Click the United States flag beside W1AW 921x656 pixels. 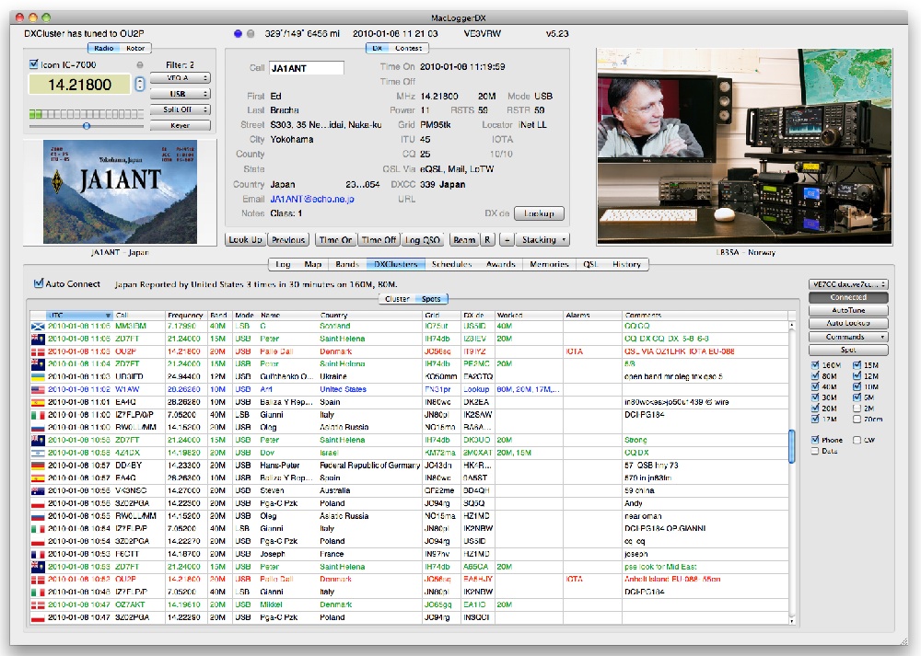tap(38, 389)
